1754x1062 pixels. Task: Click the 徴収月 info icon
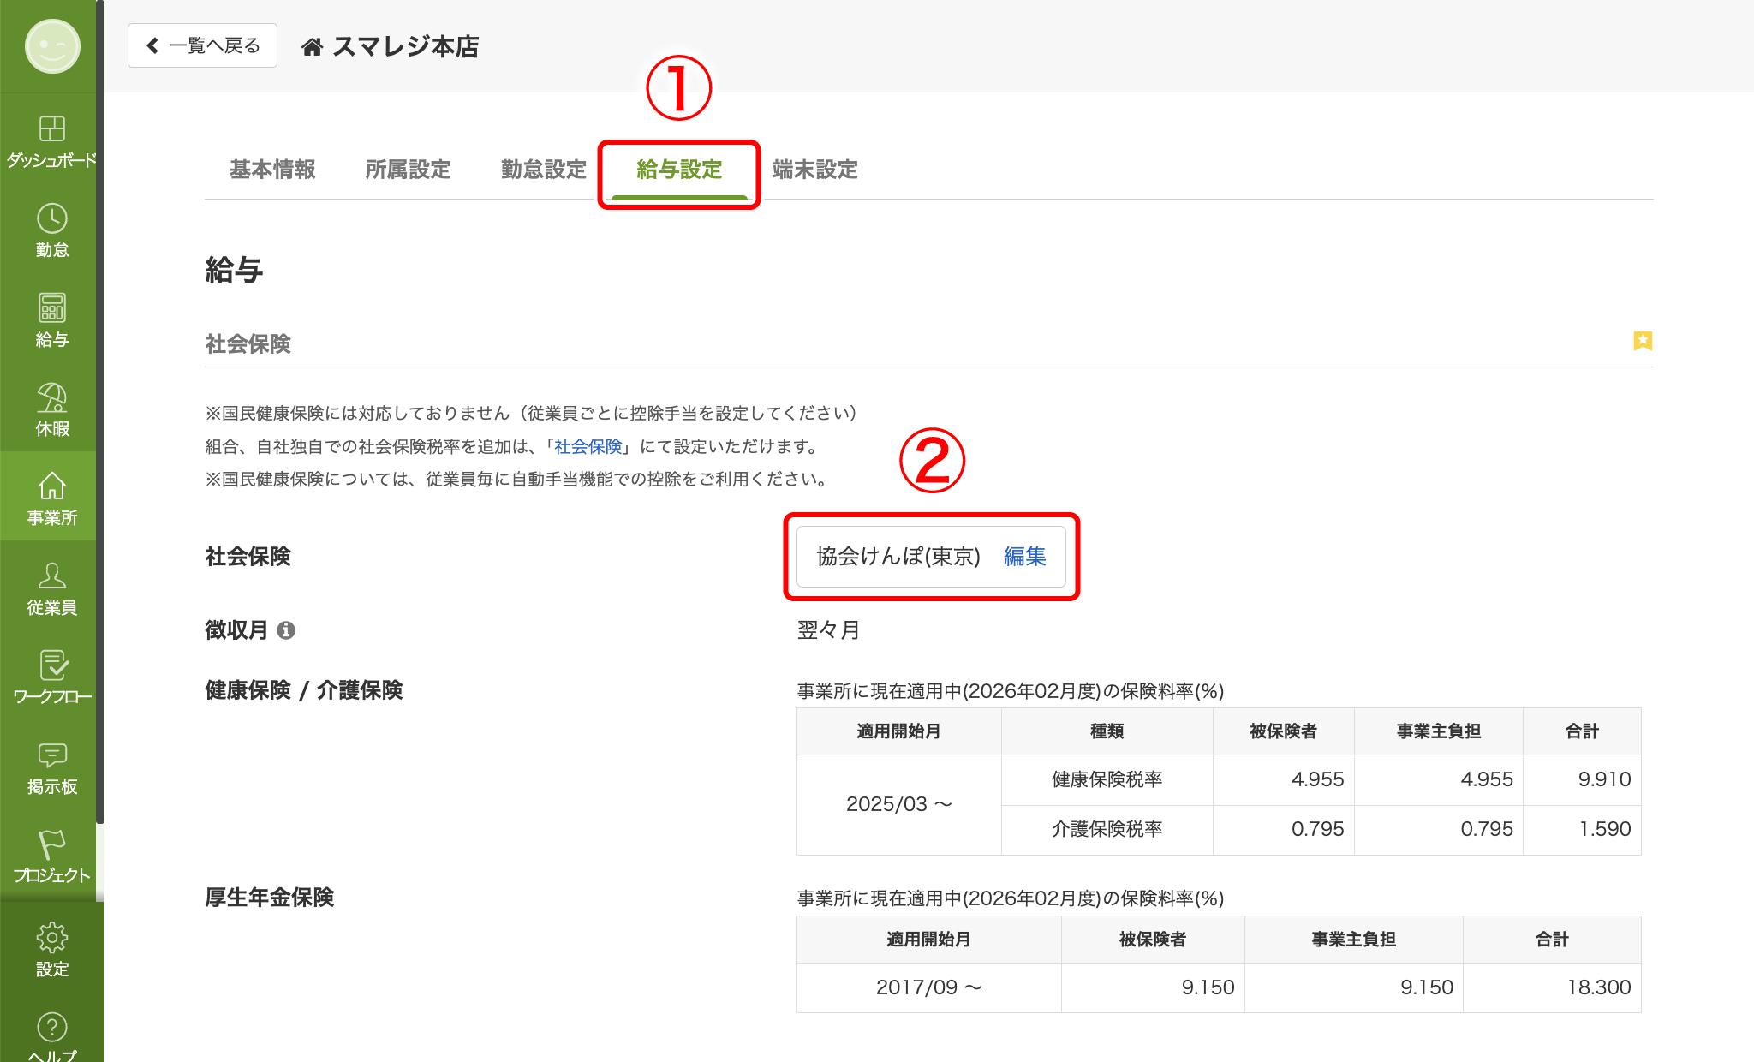286,630
